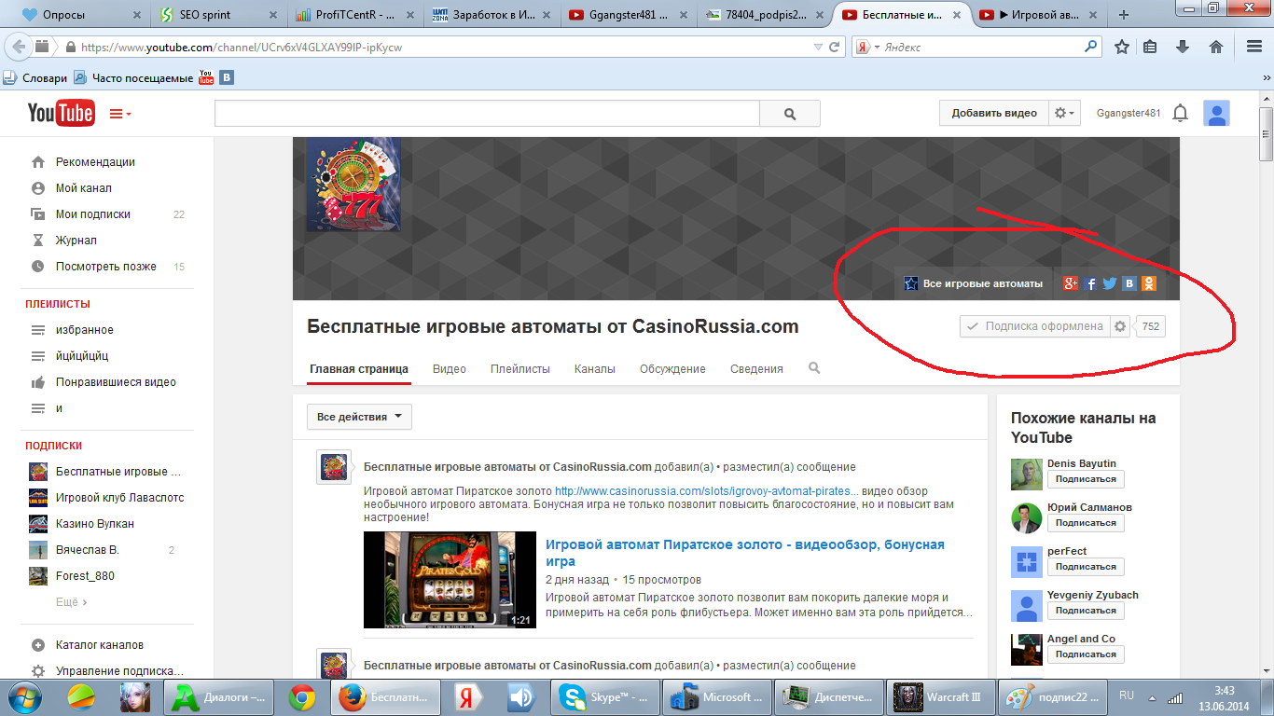Expand the Ещё subscriptions list
Viewport: 1274px width, 716px height.
(71, 602)
